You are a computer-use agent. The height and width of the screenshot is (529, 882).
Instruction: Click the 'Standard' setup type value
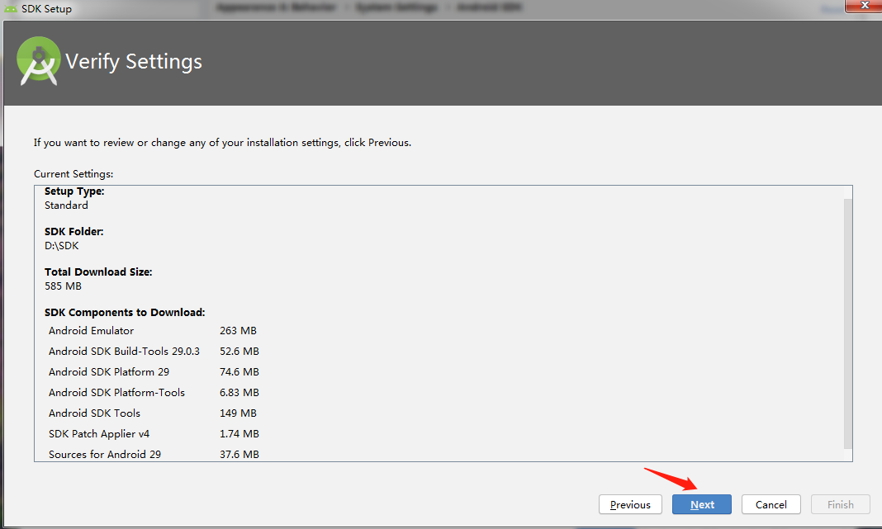click(x=66, y=205)
